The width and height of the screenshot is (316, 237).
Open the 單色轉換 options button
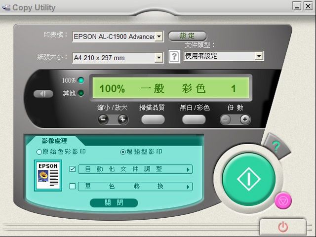click(135, 186)
